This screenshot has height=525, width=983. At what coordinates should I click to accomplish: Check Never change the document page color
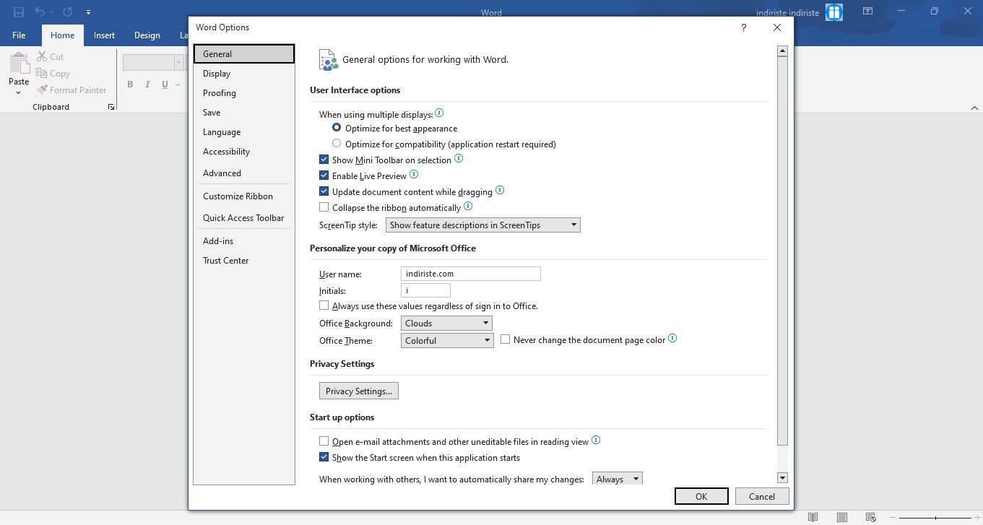pos(505,339)
